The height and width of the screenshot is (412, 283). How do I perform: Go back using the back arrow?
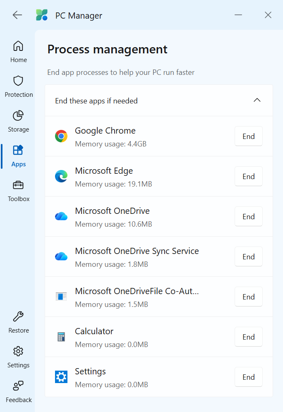pos(17,15)
